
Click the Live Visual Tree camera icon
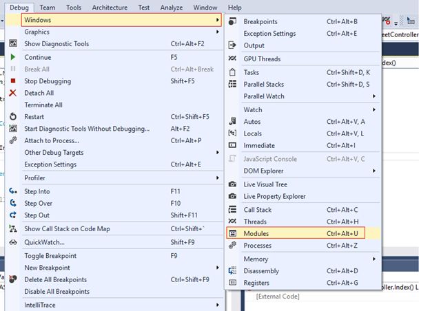click(232, 184)
